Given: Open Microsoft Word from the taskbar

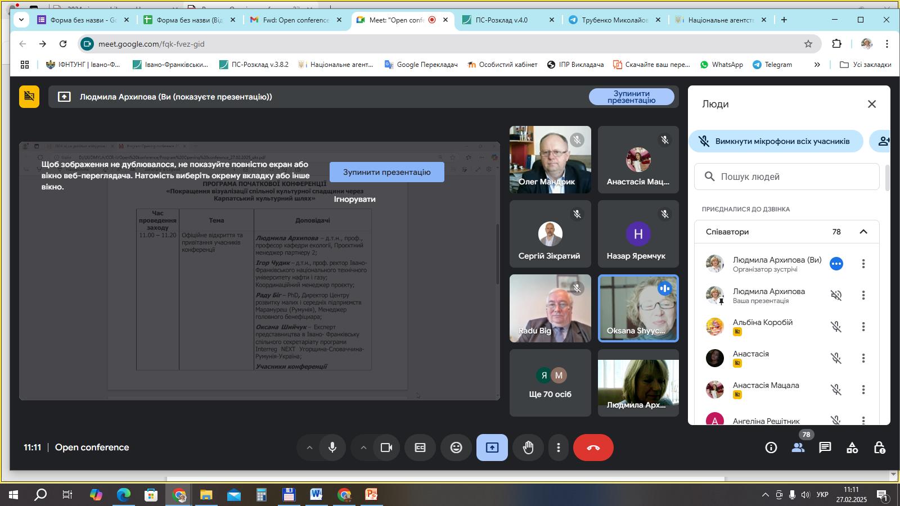Looking at the screenshot, I should coord(316,495).
